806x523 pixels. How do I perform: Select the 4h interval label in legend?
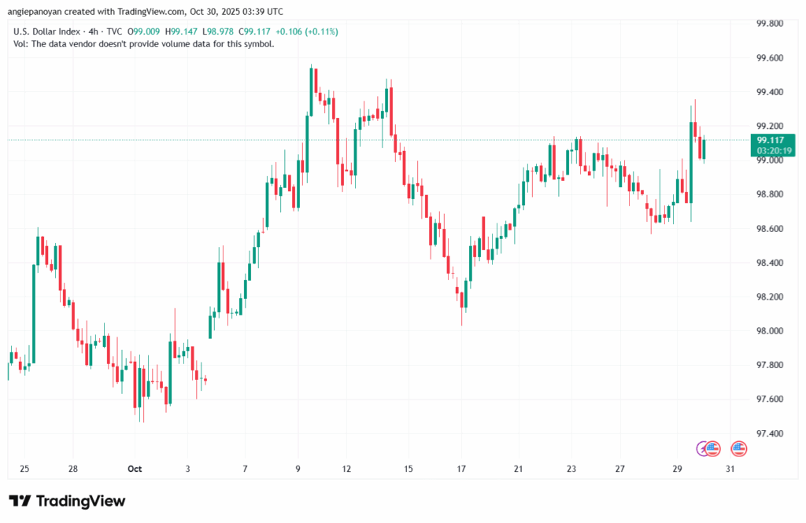pos(92,31)
